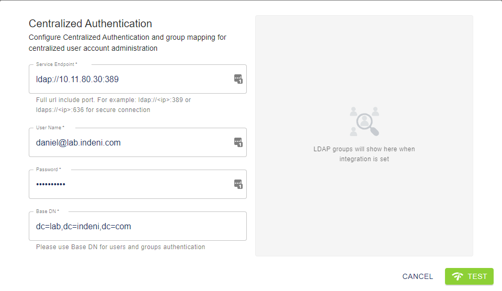Image resolution: width=502 pixels, height=291 pixels.
Task: Open password manager icon in User Name field
Action: click(x=238, y=142)
